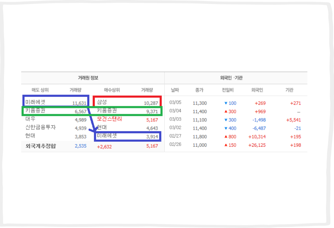Image resolution: width=334 pixels, height=228 pixels.
Task: Click the ▲800 change value
Action: click(x=230, y=137)
